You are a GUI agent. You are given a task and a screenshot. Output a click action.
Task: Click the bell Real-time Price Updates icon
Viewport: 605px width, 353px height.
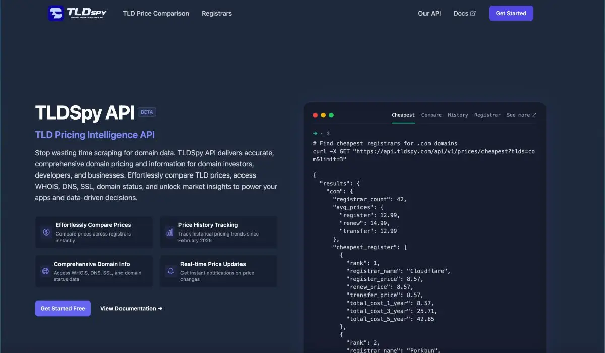click(171, 271)
